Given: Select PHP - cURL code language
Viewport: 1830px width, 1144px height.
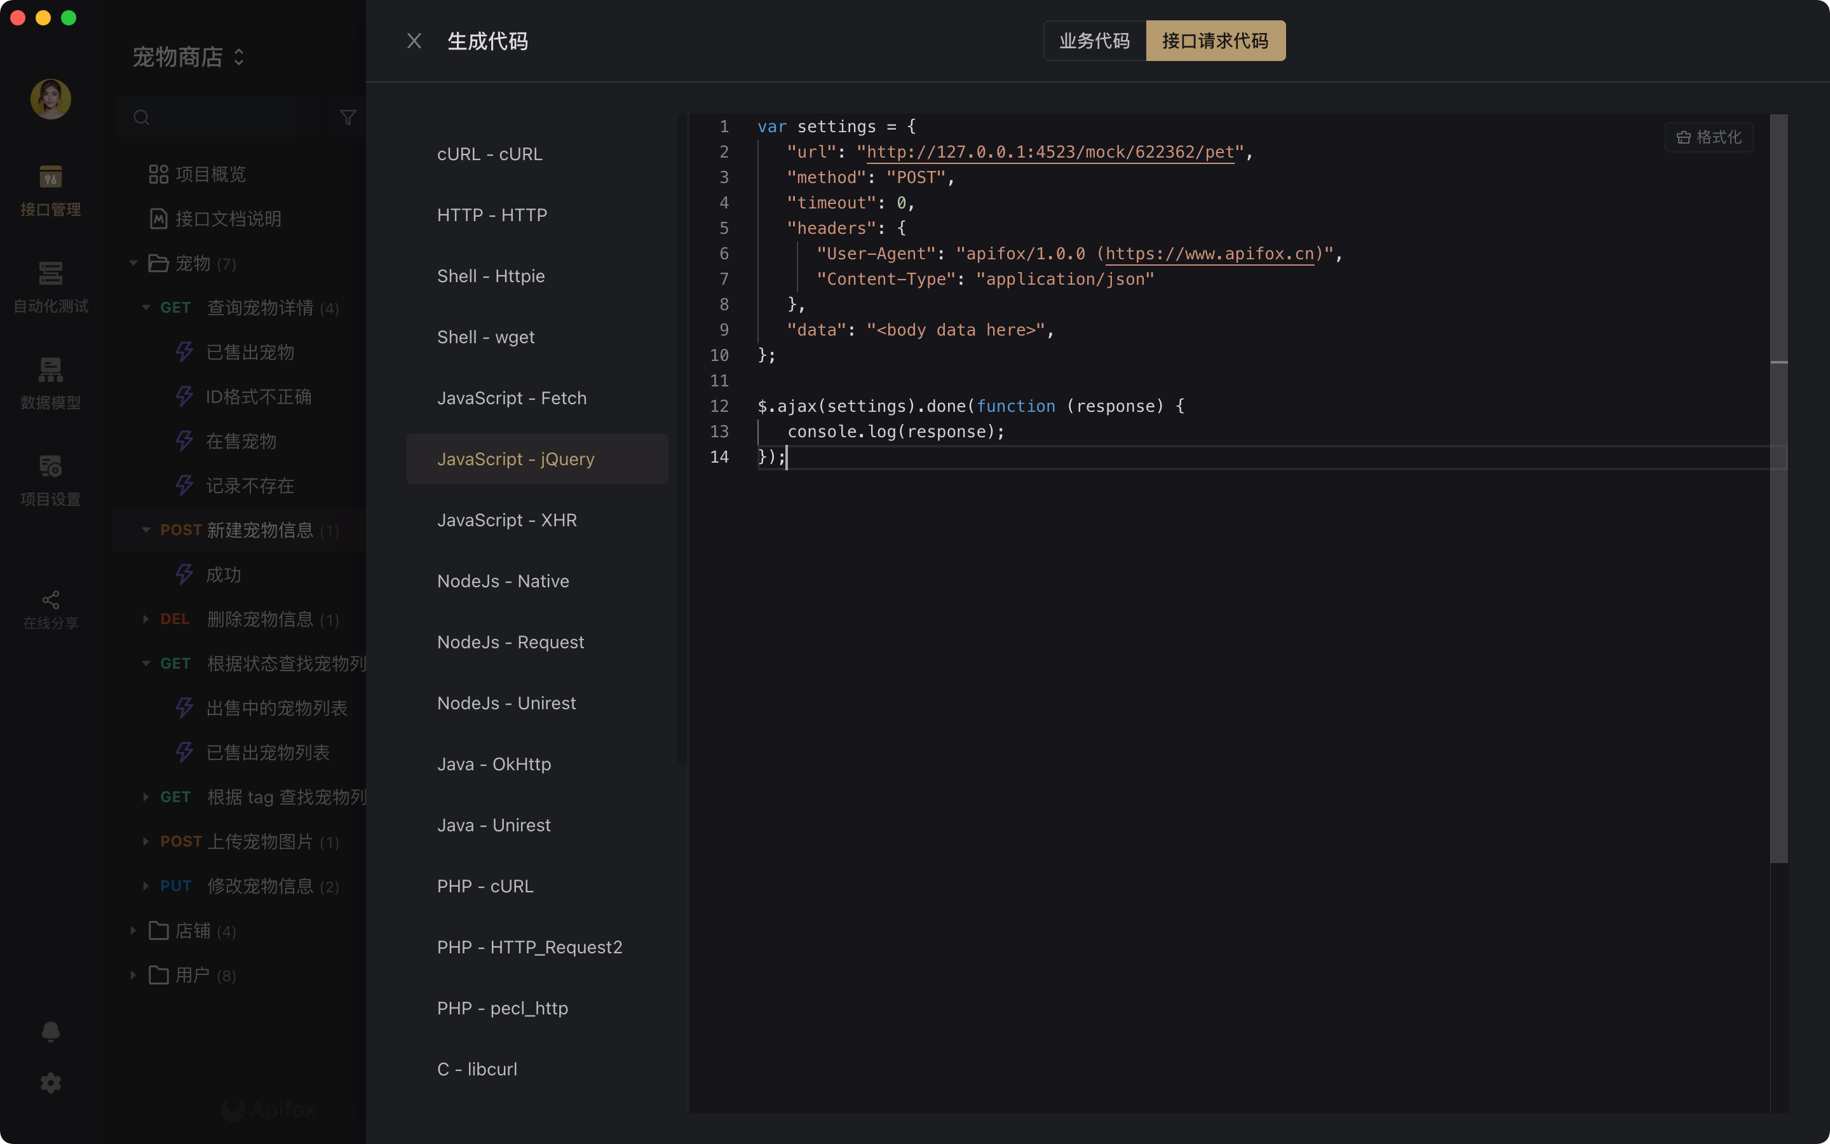Looking at the screenshot, I should [x=485, y=886].
